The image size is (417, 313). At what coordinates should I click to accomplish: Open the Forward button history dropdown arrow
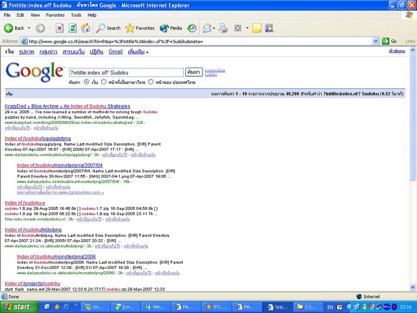(50, 28)
